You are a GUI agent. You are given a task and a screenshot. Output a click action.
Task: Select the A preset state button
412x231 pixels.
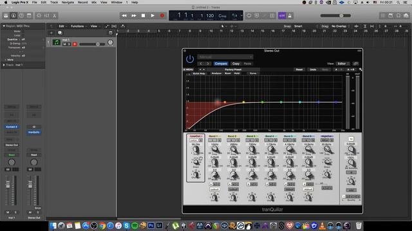[336, 70]
